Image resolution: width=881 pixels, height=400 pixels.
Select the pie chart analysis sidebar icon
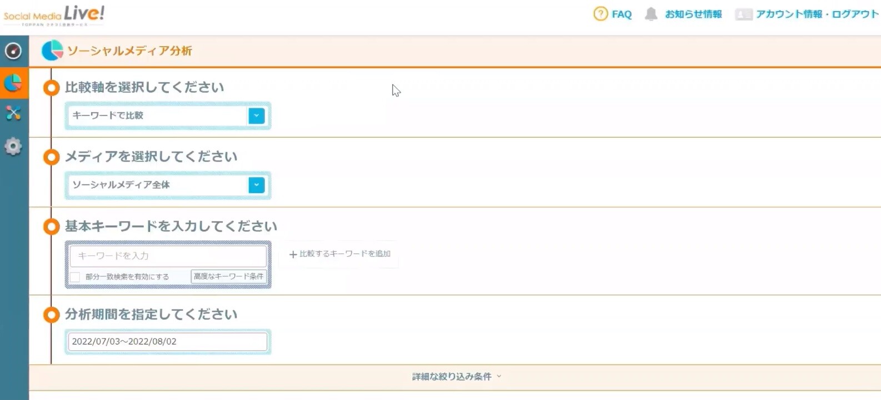click(x=13, y=83)
